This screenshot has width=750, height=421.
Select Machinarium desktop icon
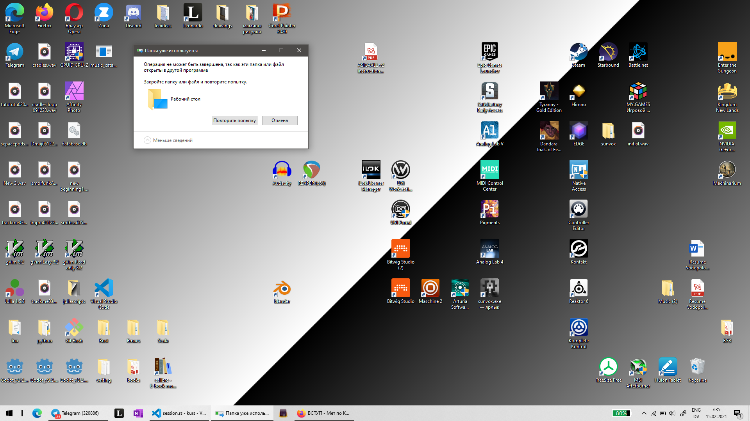(x=727, y=173)
